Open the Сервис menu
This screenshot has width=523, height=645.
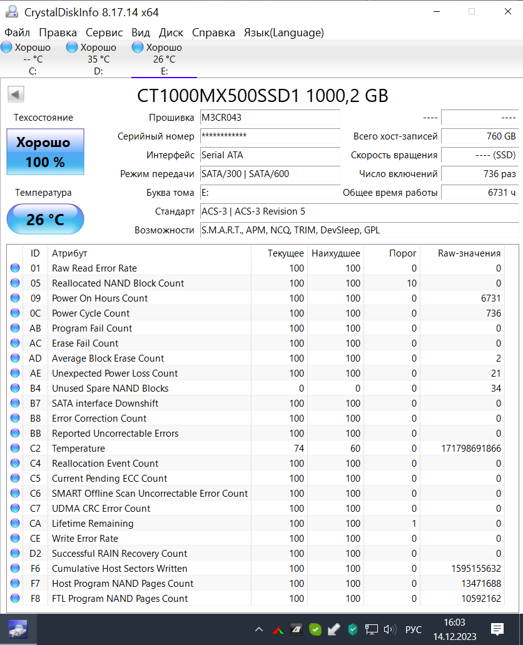pos(104,33)
